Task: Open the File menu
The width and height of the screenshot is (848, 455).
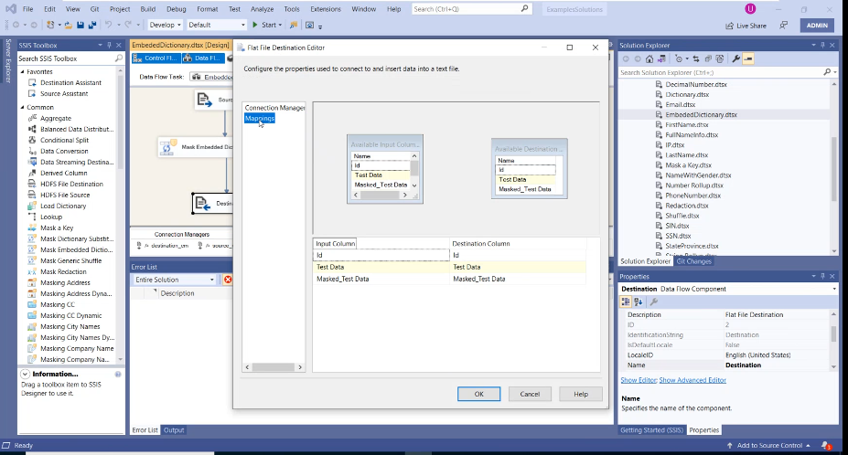Action: point(27,9)
